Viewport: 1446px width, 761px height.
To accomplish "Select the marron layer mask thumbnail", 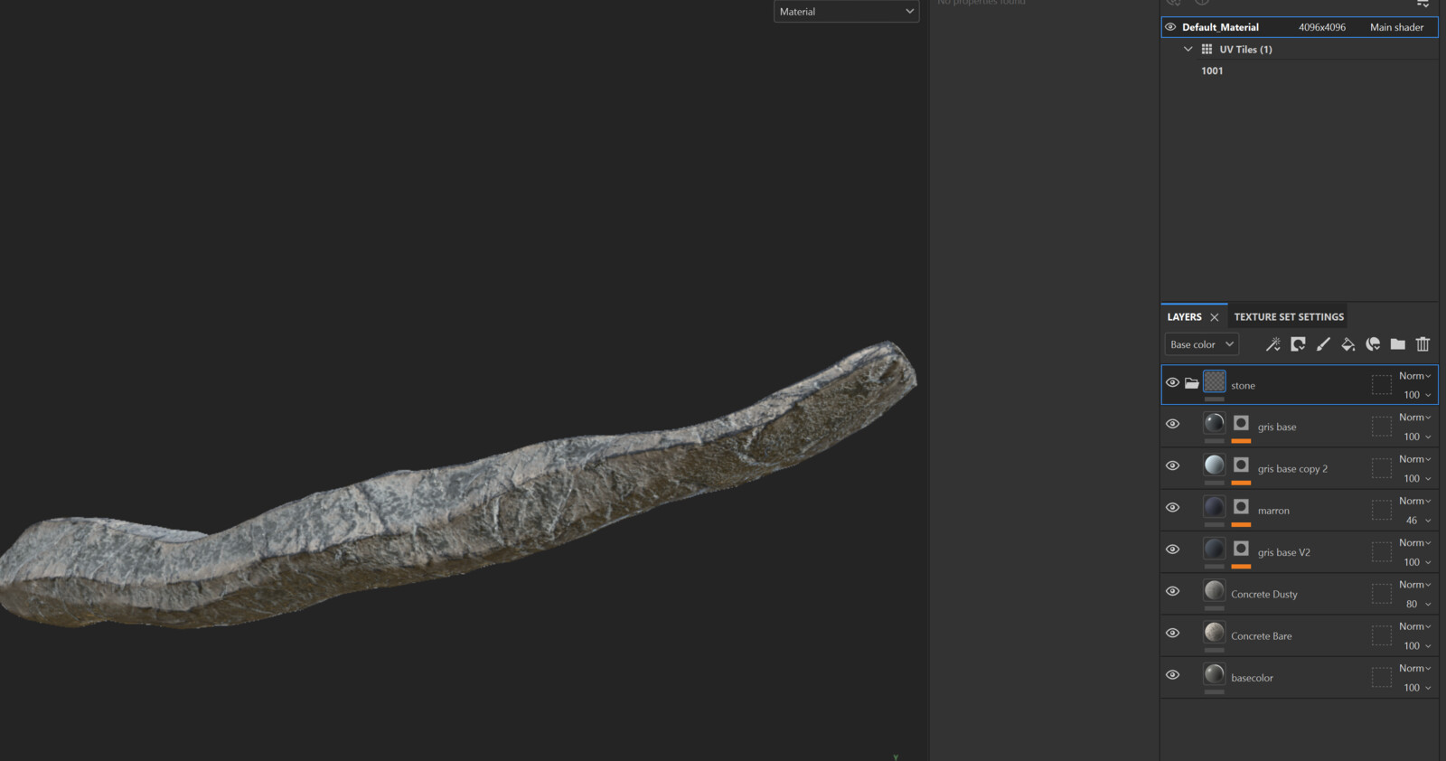I will (x=1241, y=507).
